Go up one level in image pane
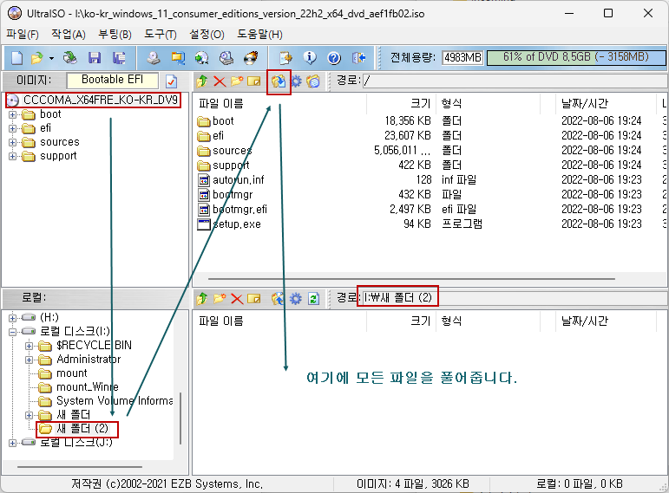 [202, 81]
